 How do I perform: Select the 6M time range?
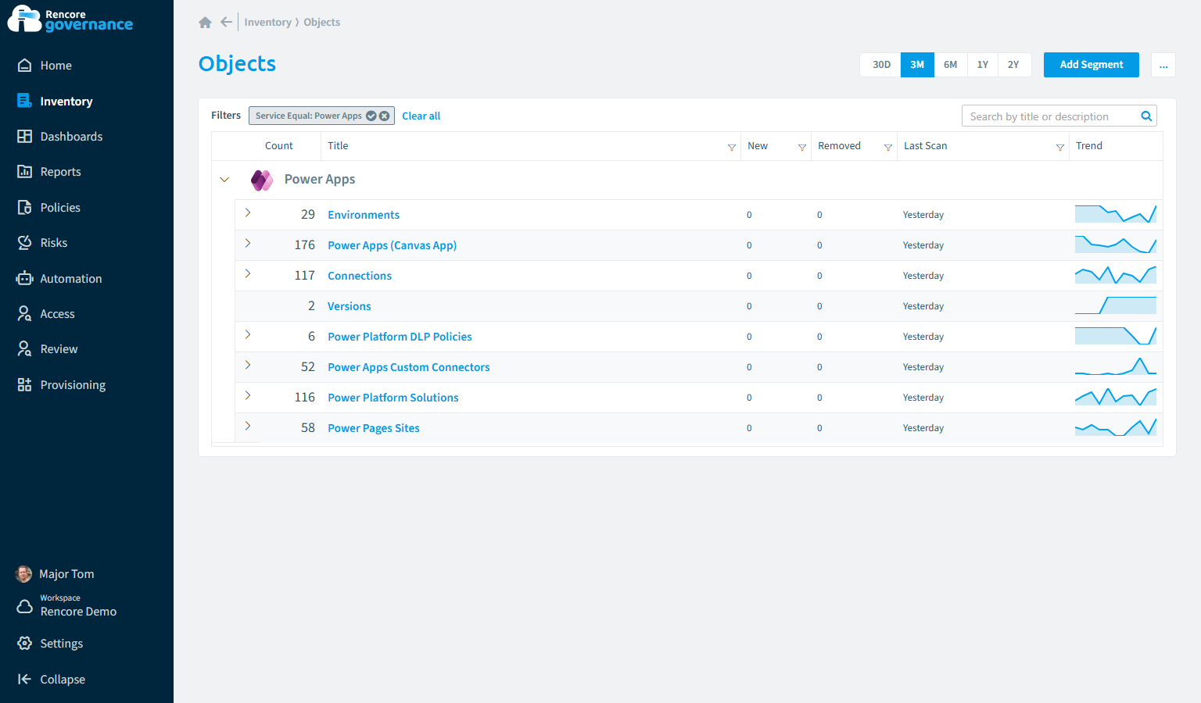click(x=950, y=65)
